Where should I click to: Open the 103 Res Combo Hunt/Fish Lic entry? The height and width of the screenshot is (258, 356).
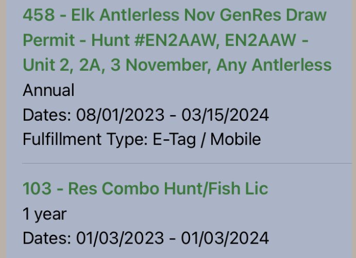(145, 188)
